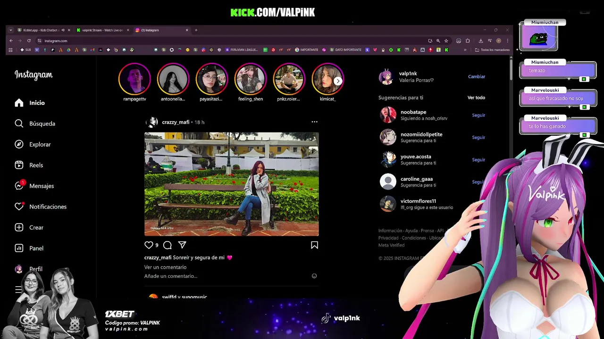Bookmark this page with star icon
Image resolution: width=604 pixels, height=339 pixels.
click(x=446, y=40)
